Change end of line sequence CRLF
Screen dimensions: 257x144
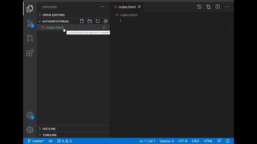point(196,141)
